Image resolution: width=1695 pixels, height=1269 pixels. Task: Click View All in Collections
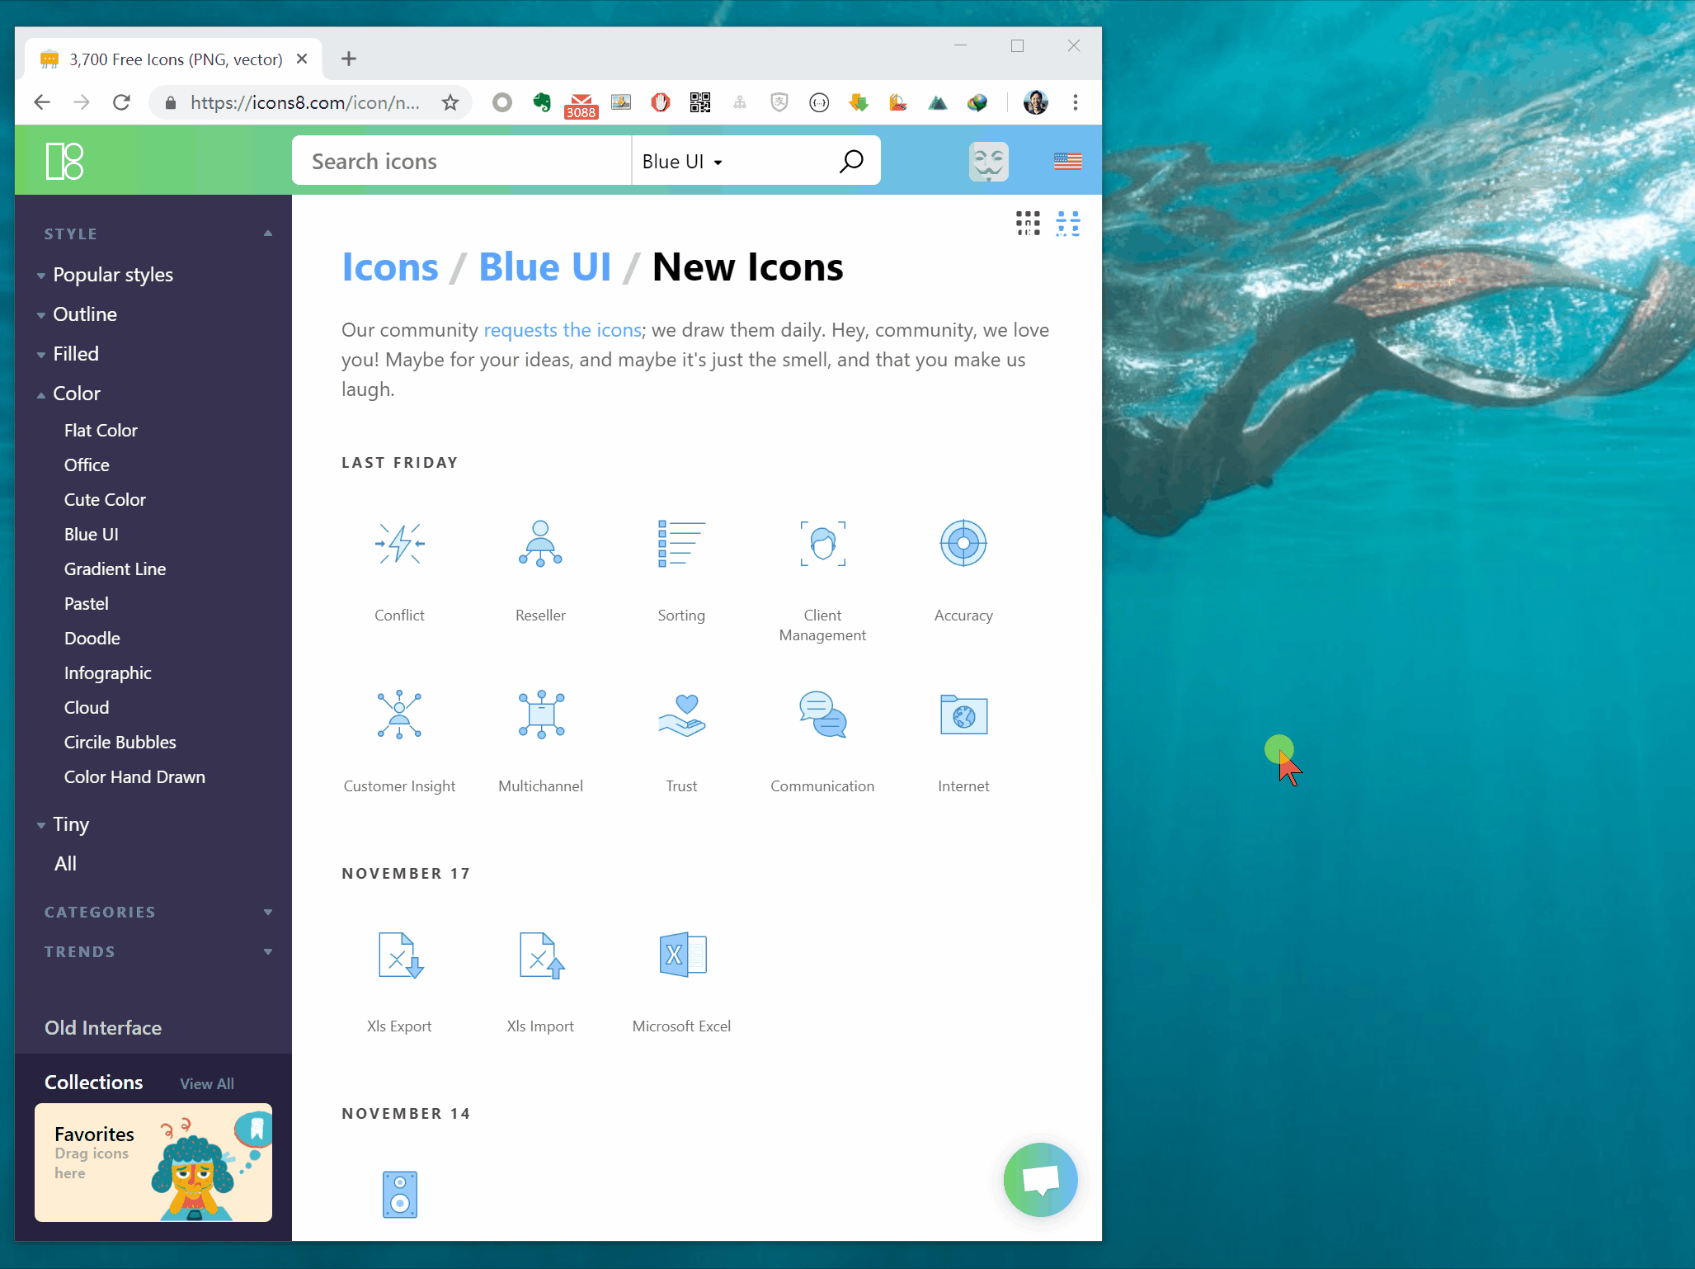click(x=208, y=1083)
